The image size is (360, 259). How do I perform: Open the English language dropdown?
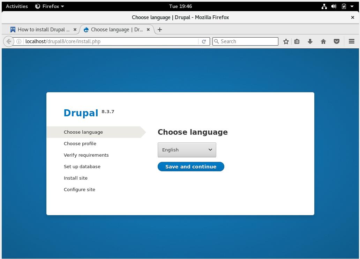(187, 150)
